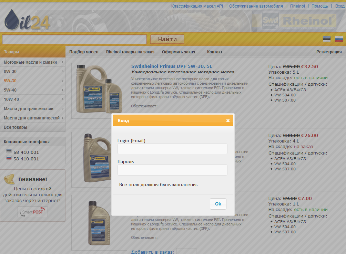Click Контактные телефоны header
The height and width of the screenshot is (254, 346).
tap(27, 142)
